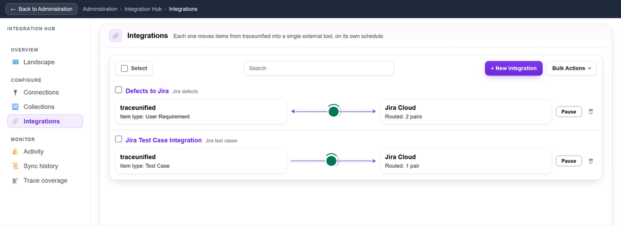Pause the Jira Test Case Integration
This screenshot has height=226, width=621.
coord(568,161)
